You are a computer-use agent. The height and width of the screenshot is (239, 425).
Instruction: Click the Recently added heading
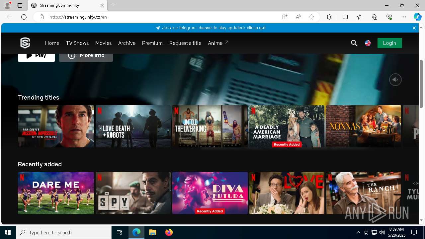[40, 164]
